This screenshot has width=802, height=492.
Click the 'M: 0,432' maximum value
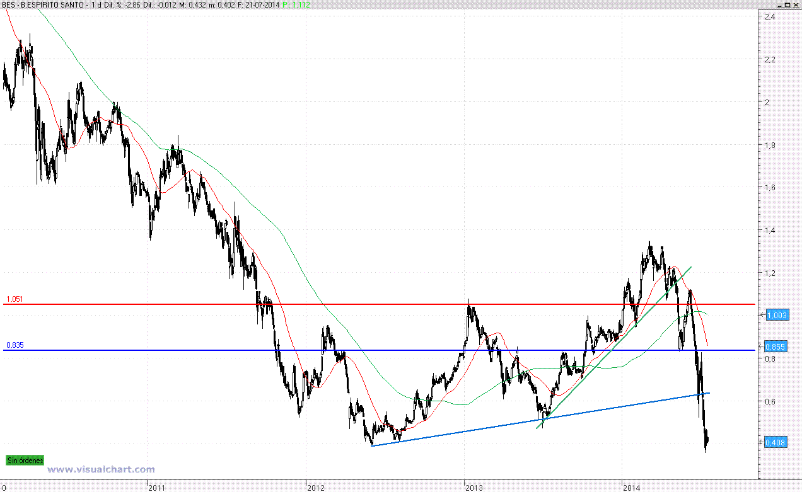point(194,5)
